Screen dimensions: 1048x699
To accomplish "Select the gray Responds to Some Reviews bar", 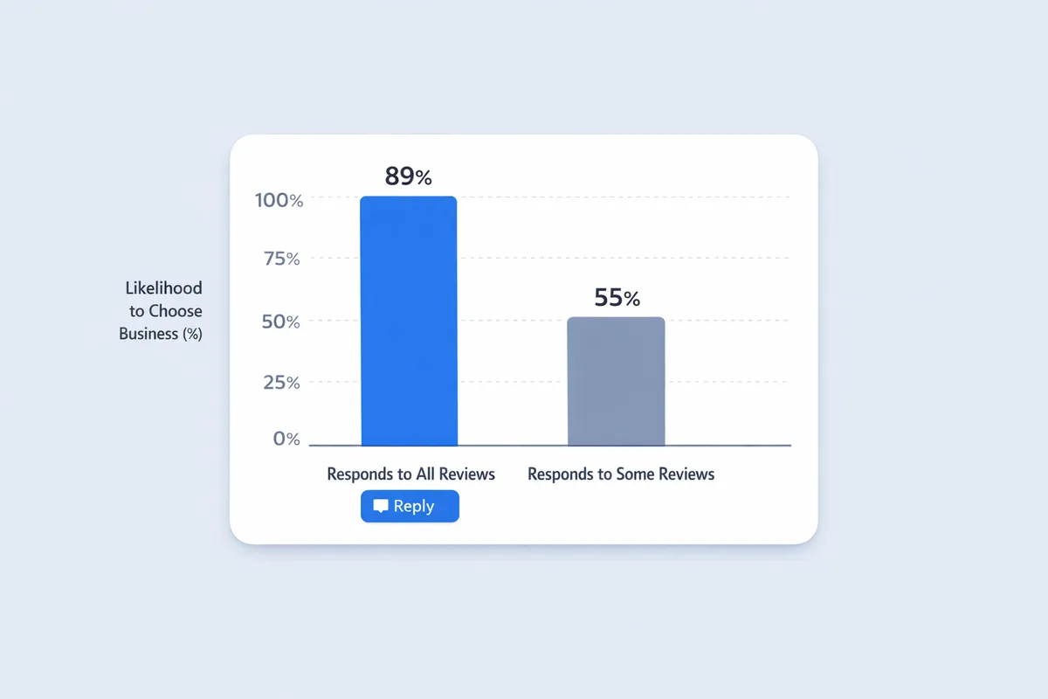I will (x=616, y=381).
